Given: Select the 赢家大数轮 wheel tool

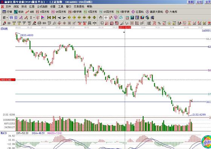Looking at the screenshot, I should [x=154, y=12].
